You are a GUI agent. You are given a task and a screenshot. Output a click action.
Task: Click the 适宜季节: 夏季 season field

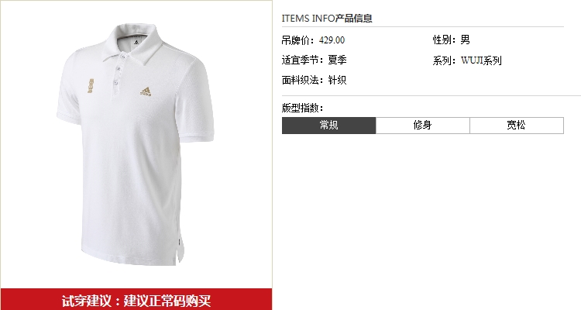(315, 60)
